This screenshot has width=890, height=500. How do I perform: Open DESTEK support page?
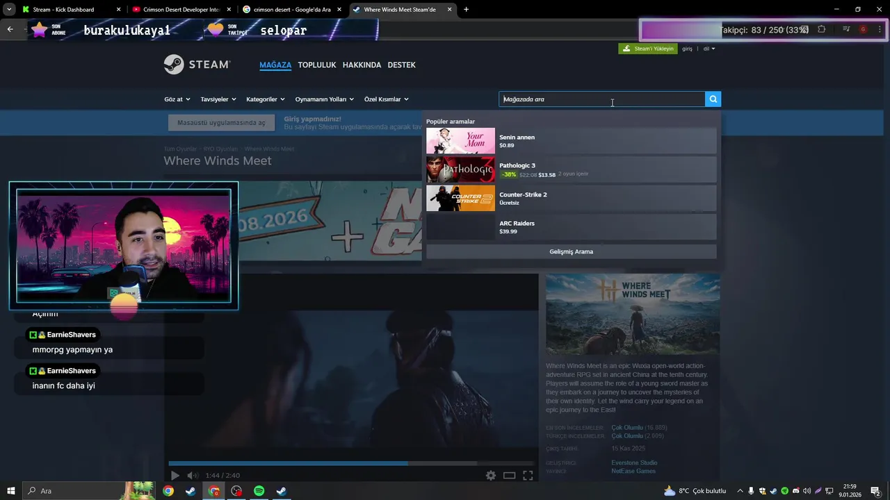[401, 65]
